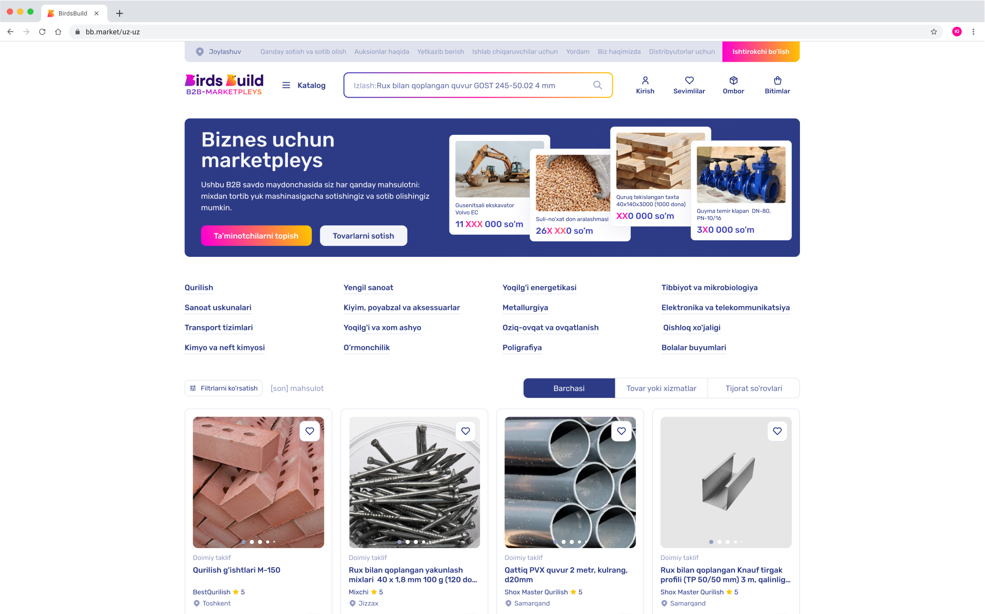Open Metallurgiya category
Screen dimensions: 985x614
(525, 307)
